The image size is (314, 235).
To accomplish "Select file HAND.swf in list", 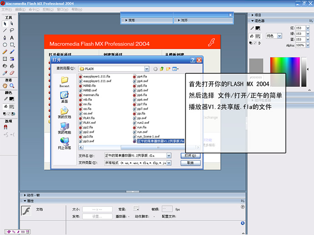I will 88,90.
